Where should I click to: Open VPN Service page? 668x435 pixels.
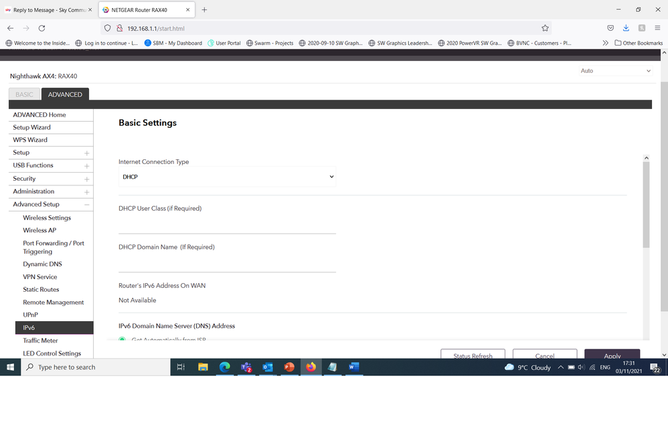40,277
